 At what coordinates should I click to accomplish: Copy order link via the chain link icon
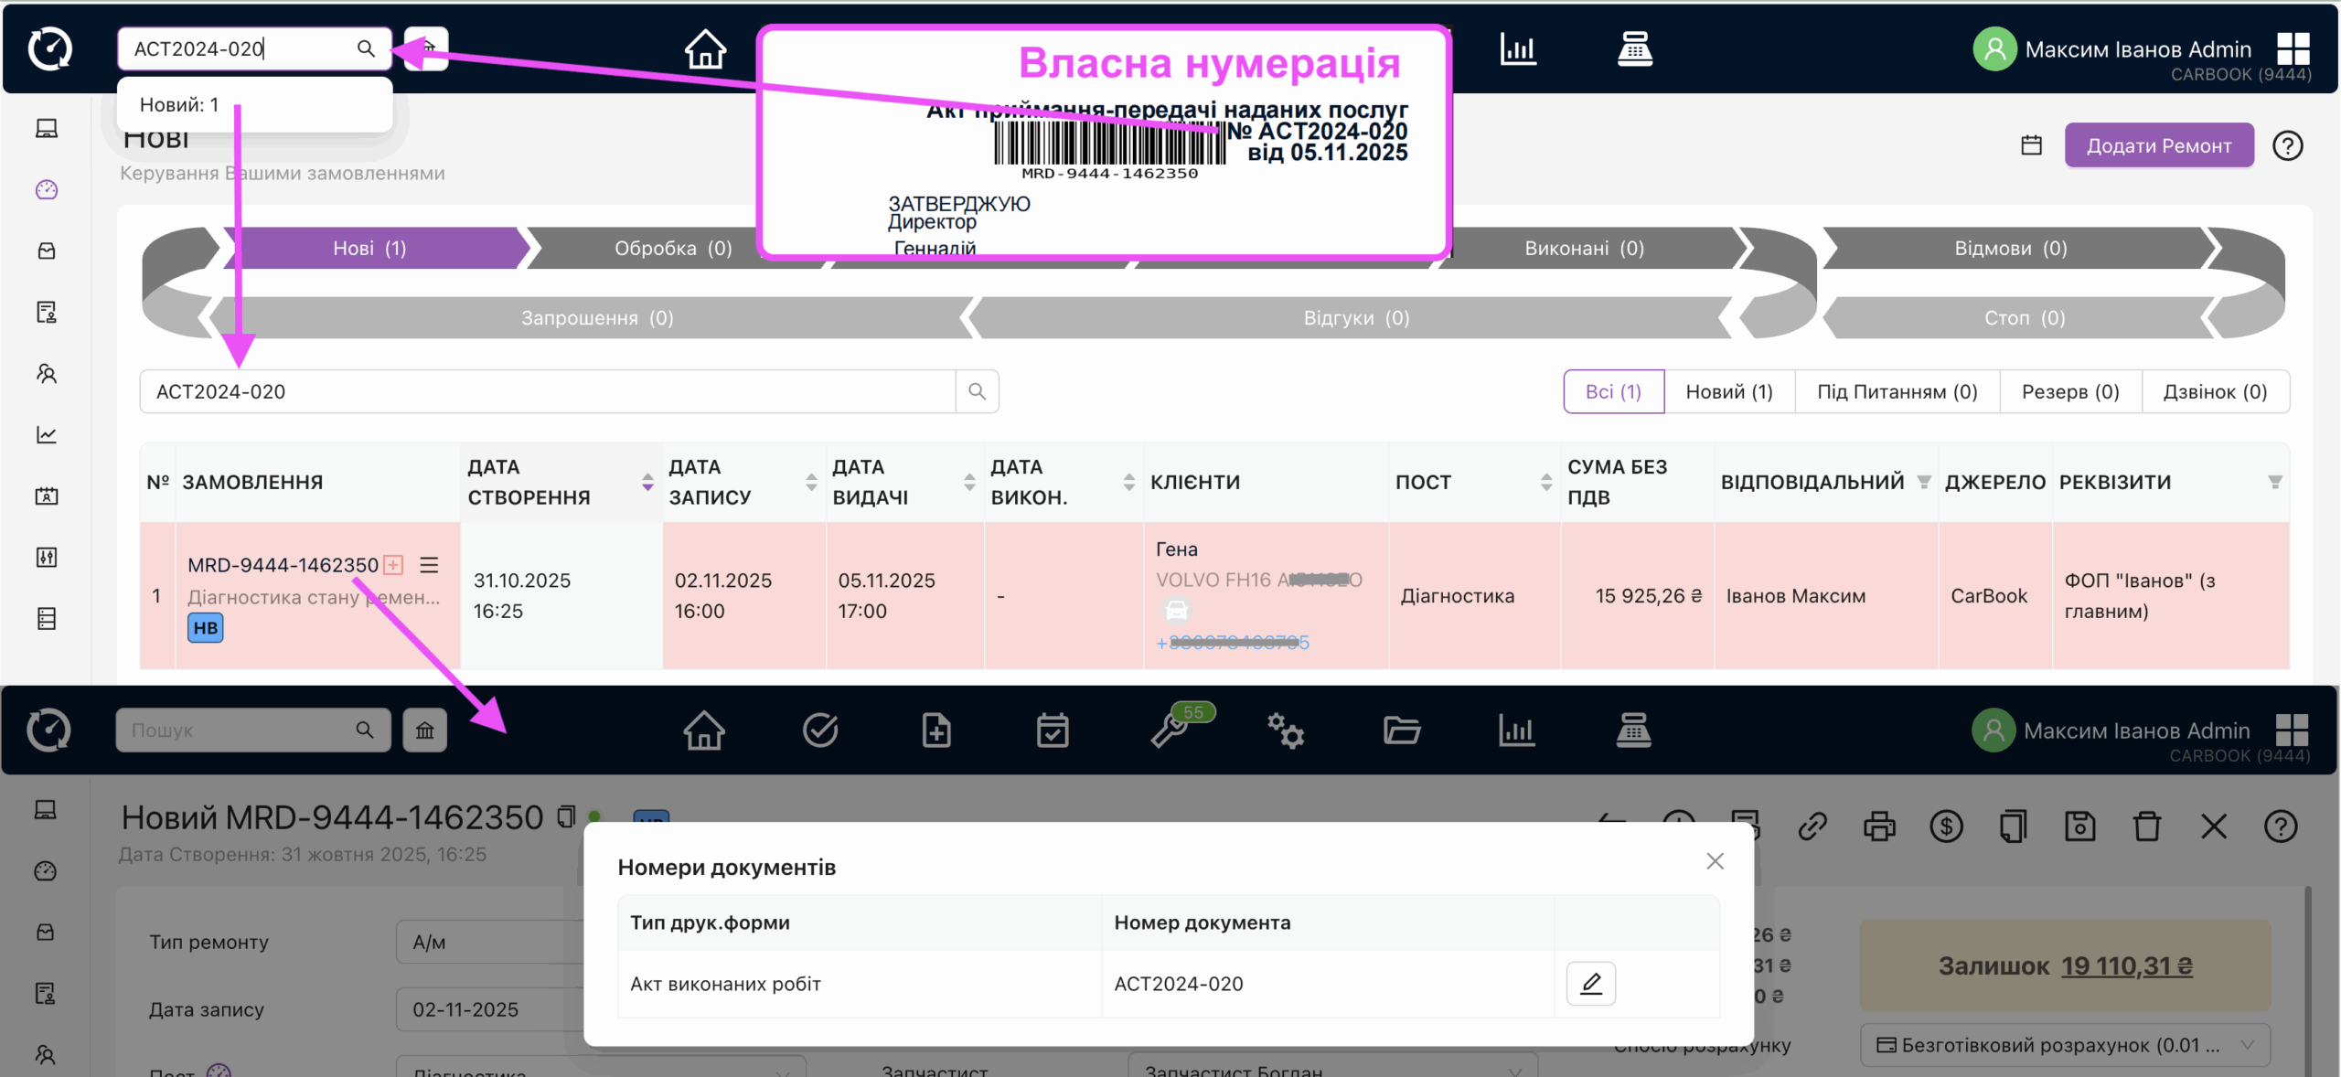[1813, 826]
